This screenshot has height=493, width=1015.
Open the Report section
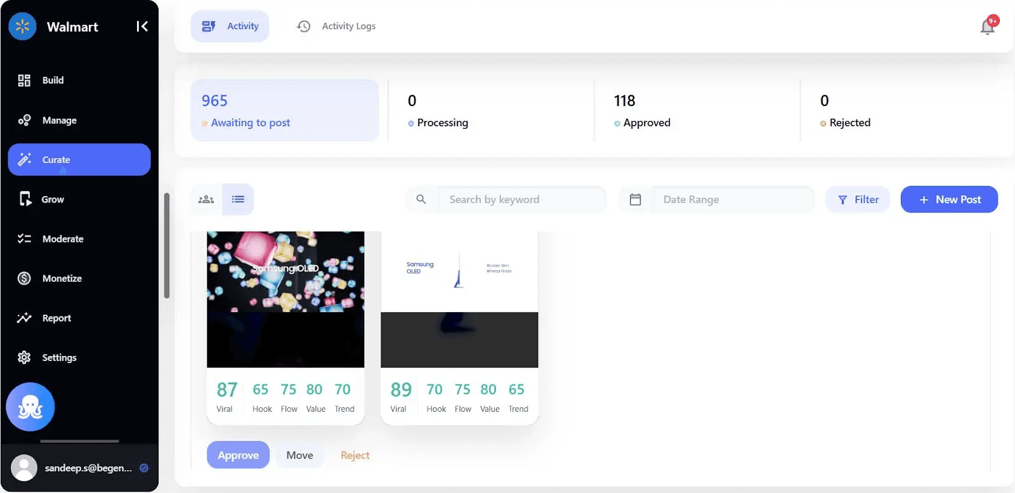coord(79,318)
